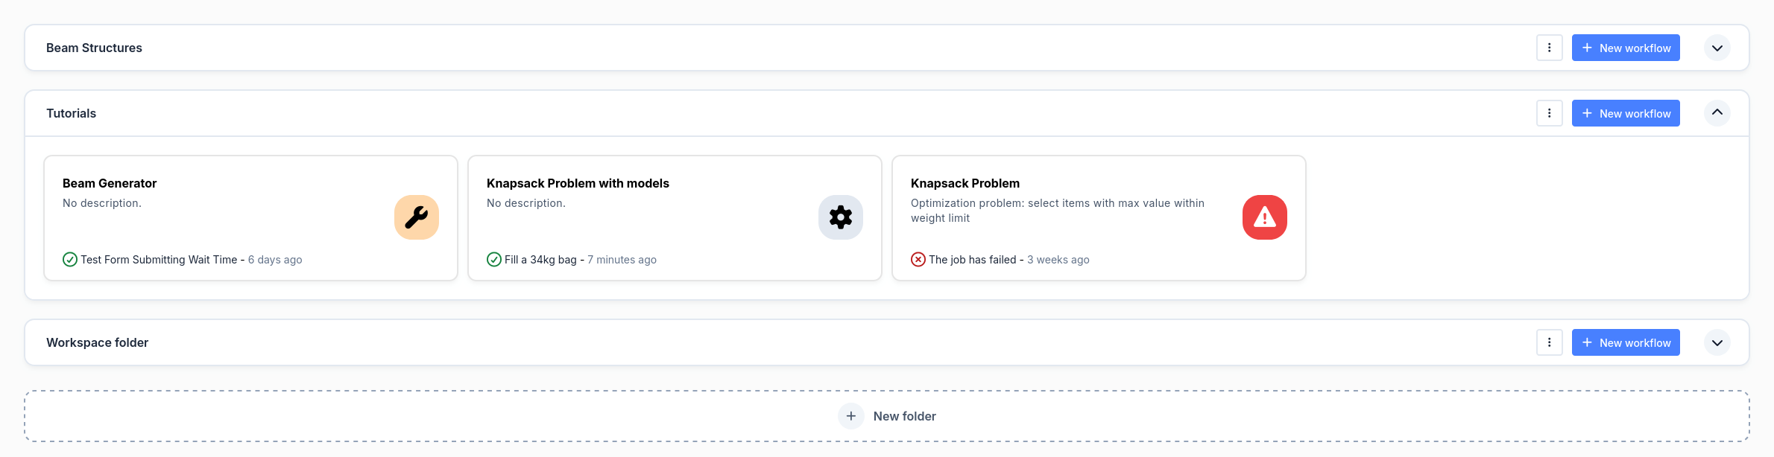Expand the Beam Structures folder

(x=1717, y=48)
